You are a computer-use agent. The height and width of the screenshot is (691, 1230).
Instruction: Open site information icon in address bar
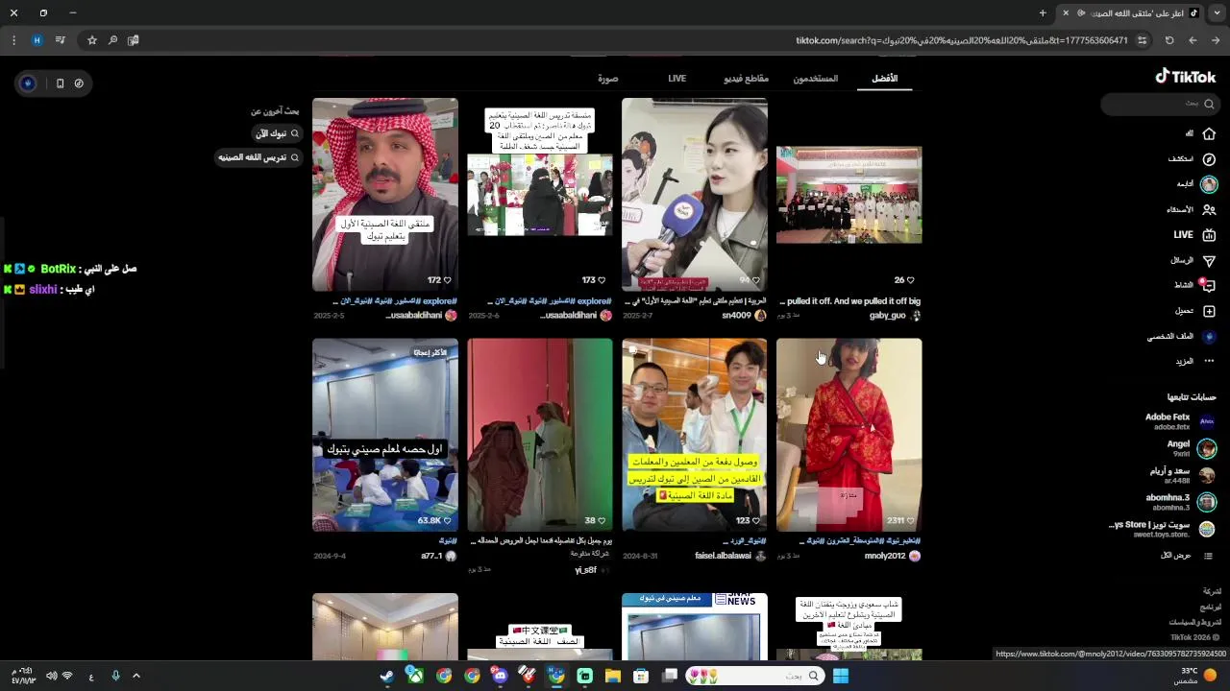(1142, 40)
